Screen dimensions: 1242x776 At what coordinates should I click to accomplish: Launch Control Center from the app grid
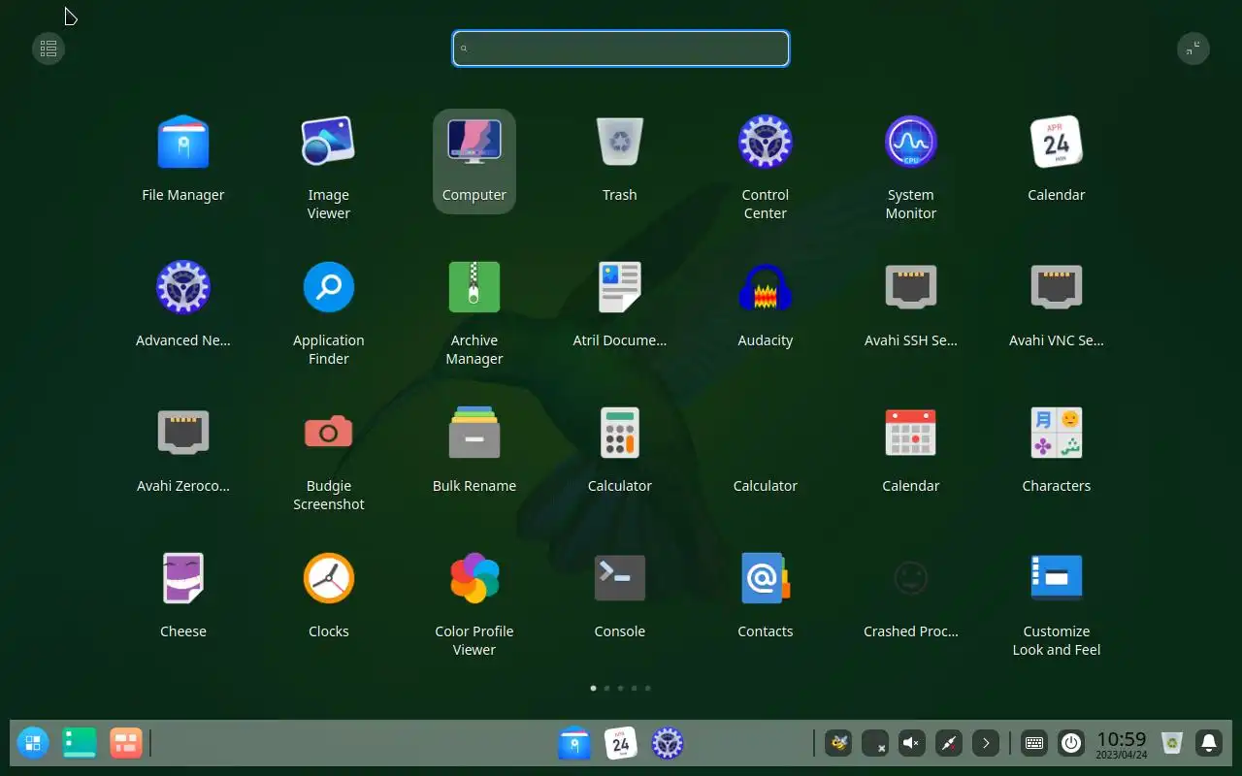766,143
